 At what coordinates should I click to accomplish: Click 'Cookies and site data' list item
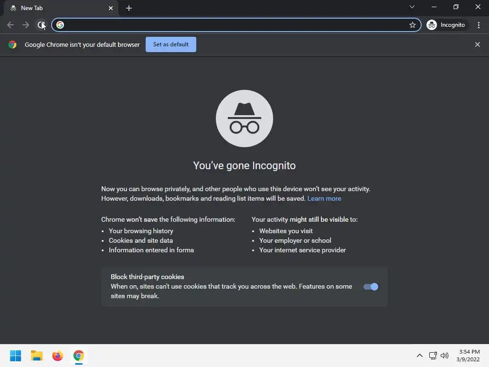coord(141,241)
